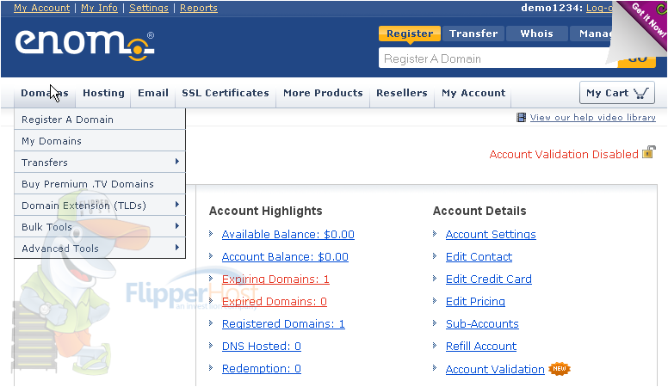
Task: Expand the Bulk Tools submenu arrow
Action: coord(177,226)
